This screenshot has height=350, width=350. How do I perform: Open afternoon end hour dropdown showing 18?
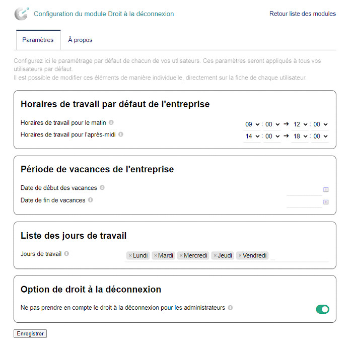300,136
